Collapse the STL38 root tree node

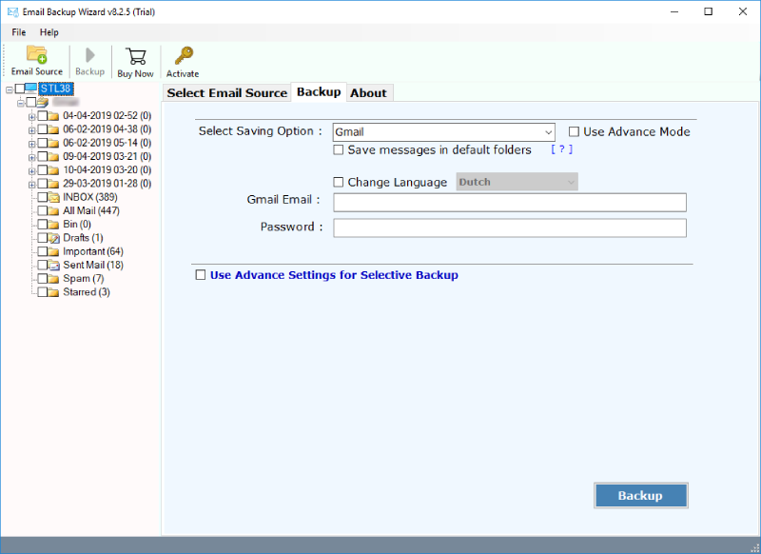[x=9, y=89]
